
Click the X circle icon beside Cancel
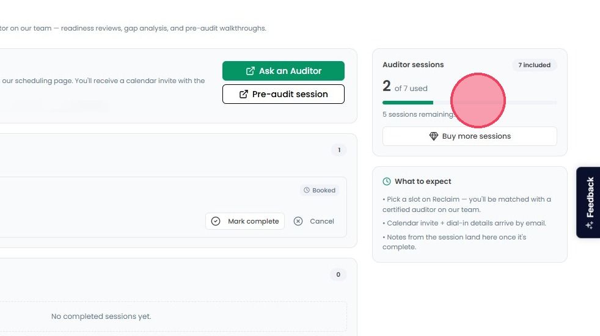[298, 221]
